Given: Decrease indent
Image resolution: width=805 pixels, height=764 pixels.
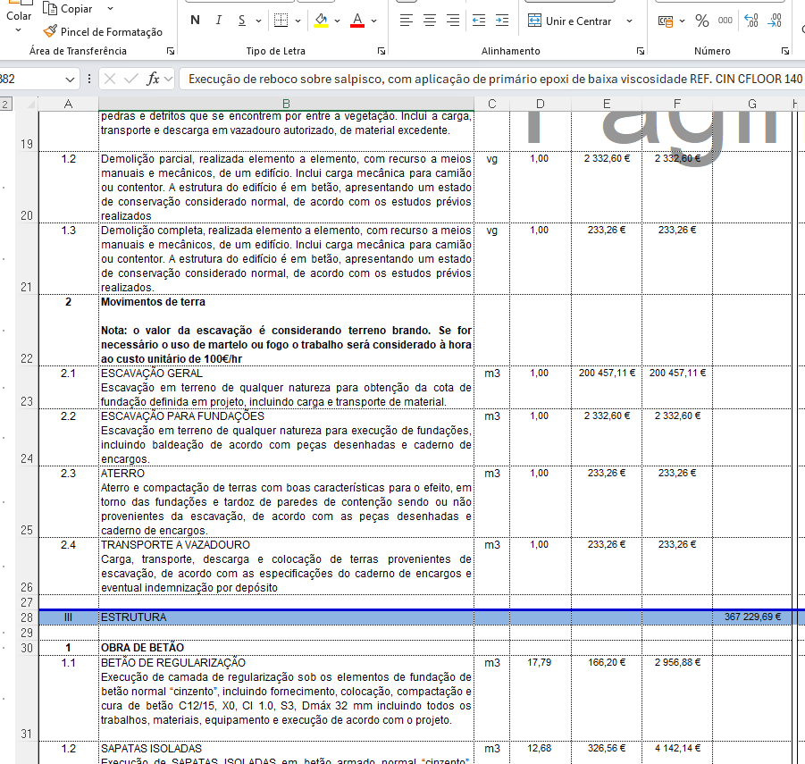Looking at the screenshot, I should 479,21.
